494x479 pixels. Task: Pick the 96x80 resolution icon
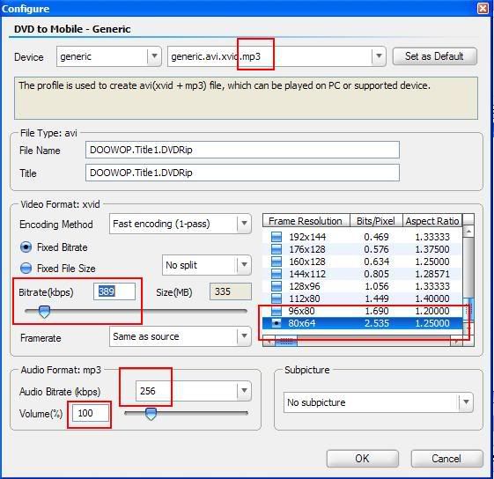(x=276, y=311)
